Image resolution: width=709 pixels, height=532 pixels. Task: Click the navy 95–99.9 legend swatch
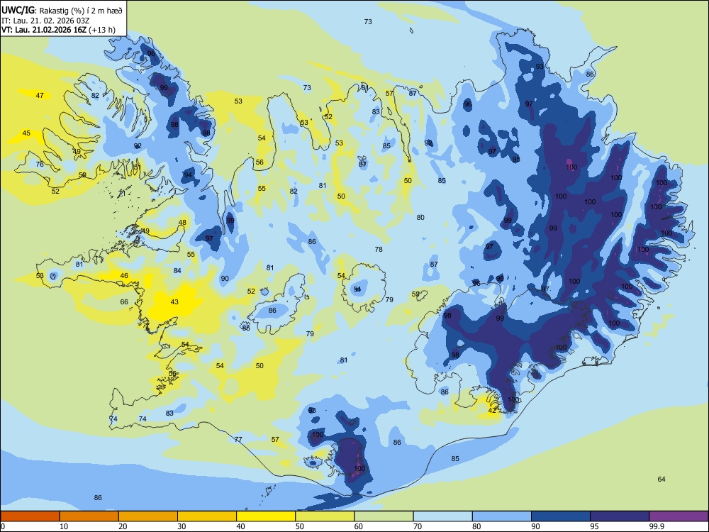pos(620,516)
